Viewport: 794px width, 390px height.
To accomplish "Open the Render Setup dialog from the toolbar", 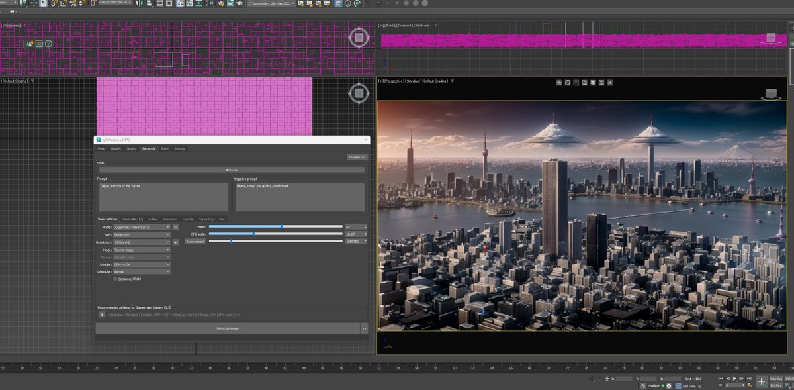I will pyautogui.click(x=230, y=5).
